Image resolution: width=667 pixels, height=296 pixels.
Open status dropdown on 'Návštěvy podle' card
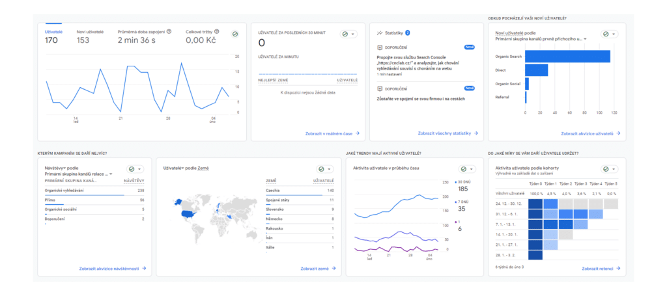point(135,169)
